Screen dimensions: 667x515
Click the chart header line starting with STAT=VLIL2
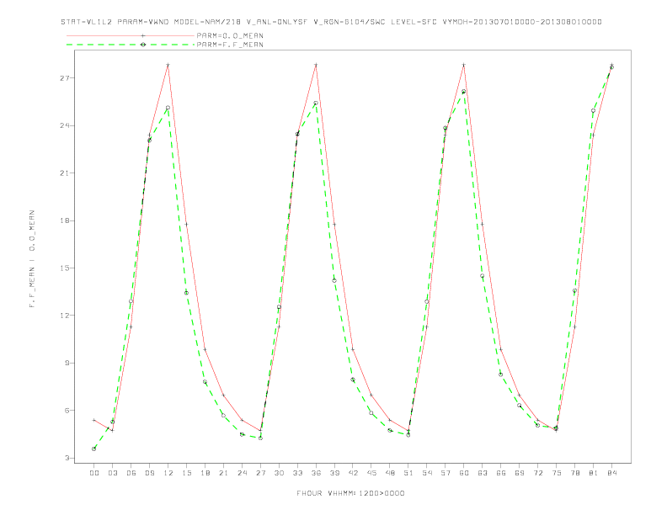pyautogui.click(x=331, y=22)
